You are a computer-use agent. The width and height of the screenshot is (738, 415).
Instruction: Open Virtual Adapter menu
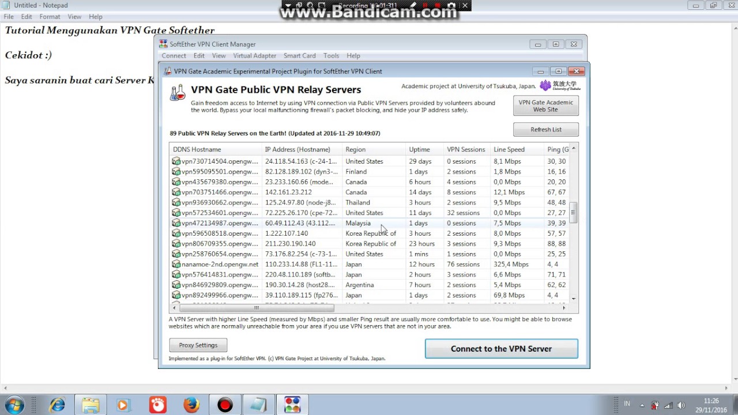pos(254,56)
